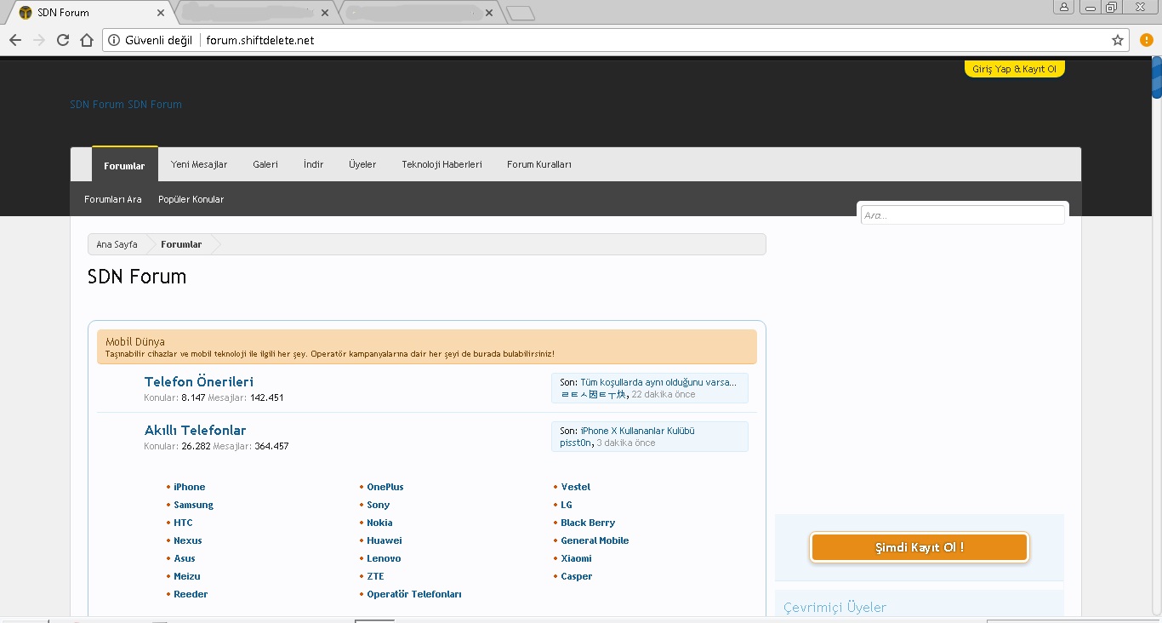Open the Sony subforum
This screenshot has height=623, width=1162.
pos(379,505)
